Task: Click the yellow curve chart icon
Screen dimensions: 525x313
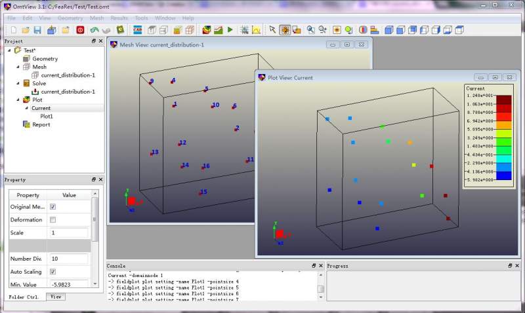Action: click(256, 30)
